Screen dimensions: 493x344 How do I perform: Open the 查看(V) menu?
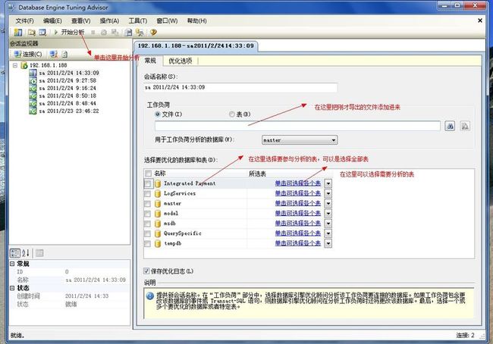[x=81, y=21]
